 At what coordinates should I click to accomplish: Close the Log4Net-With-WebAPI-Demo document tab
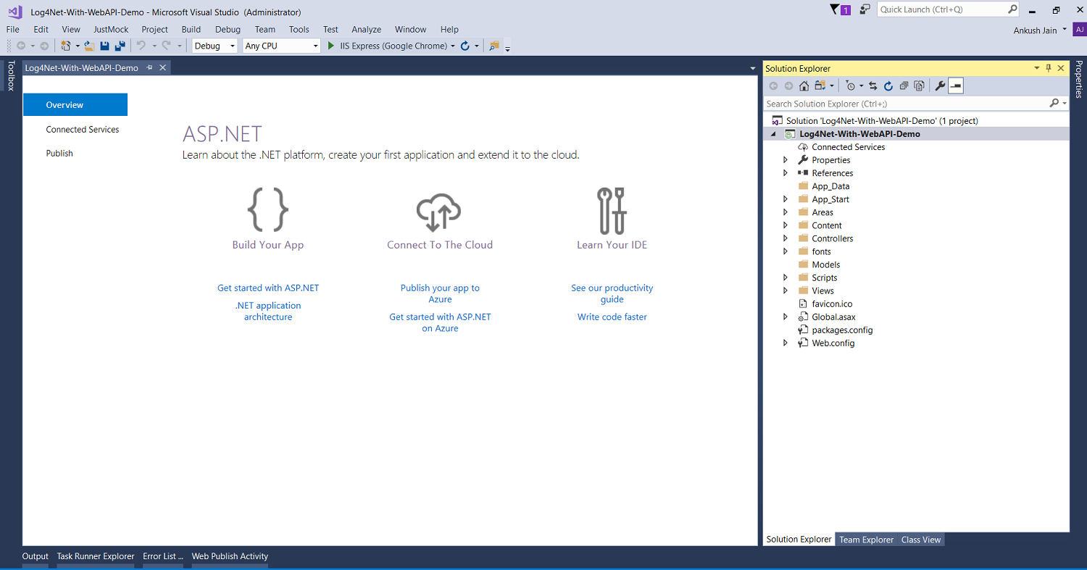[163, 67]
